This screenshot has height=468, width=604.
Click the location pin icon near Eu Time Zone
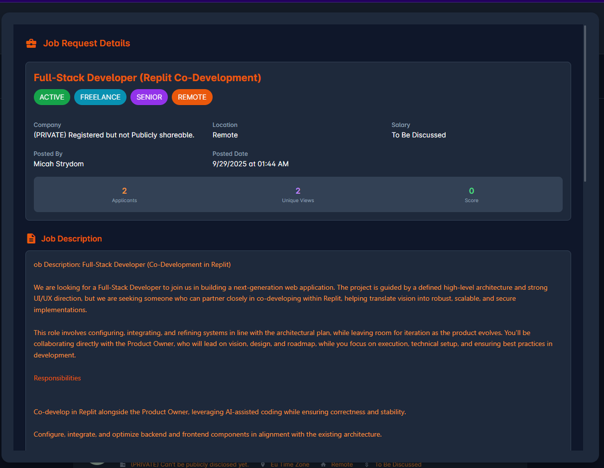click(x=262, y=464)
